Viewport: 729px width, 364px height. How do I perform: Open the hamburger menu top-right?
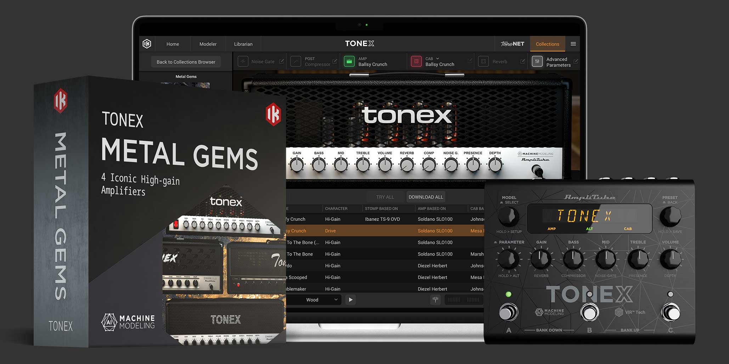point(573,44)
